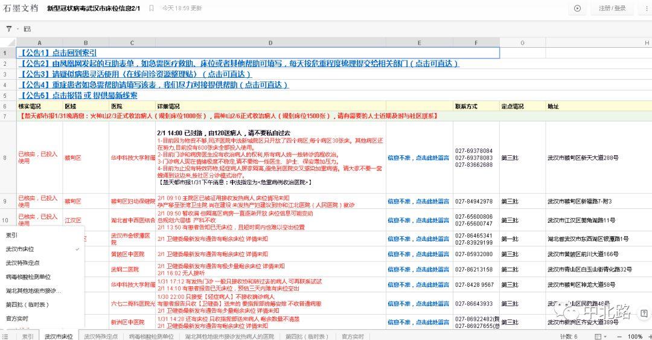Click the view mode grid icon in status bar
This screenshot has height=340, width=652.
pyautogui.click(x=598, y=336)
